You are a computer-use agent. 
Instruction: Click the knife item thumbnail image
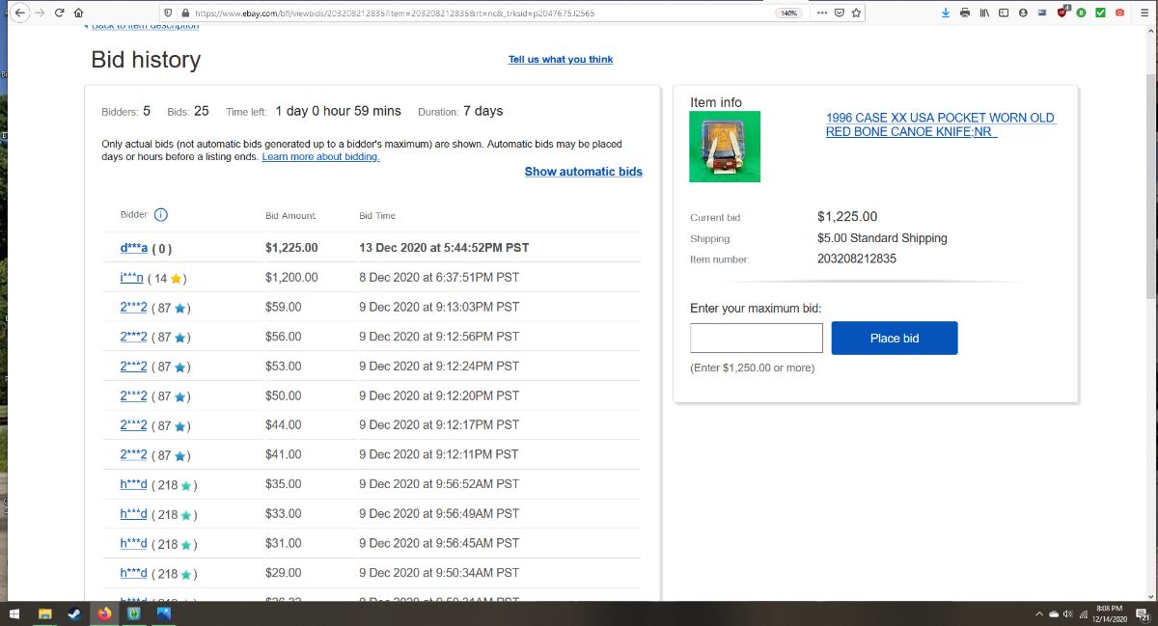tap(725, 147)
